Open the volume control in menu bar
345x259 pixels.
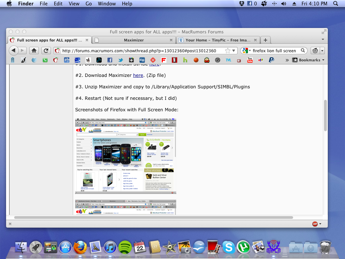click(284, 3)
